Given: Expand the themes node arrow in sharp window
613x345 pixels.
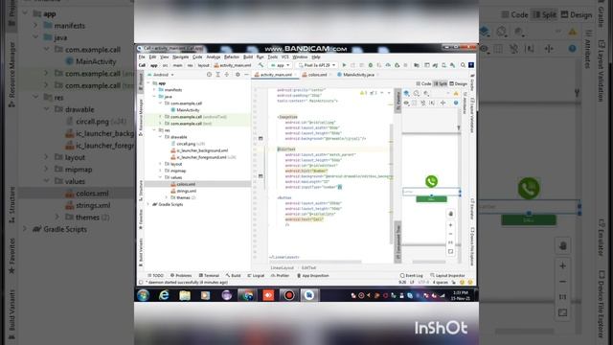Looking at the screenshot, I should (166, 197).
